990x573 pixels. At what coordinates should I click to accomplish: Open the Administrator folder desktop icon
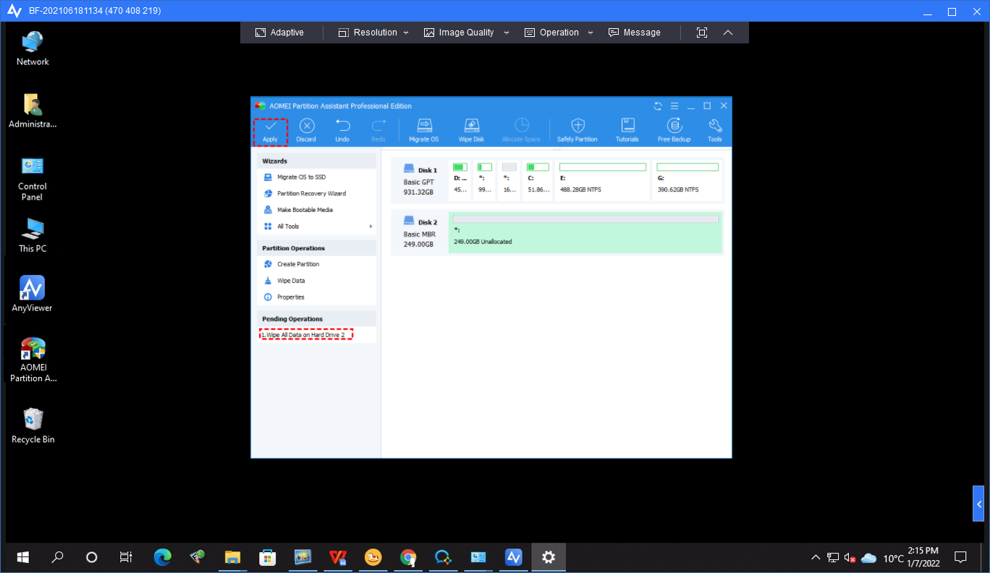33,111
